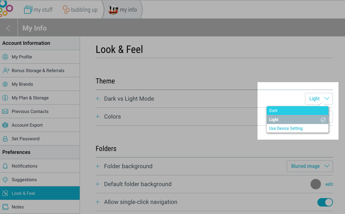Click edit link for default folder background

(329, 184)
